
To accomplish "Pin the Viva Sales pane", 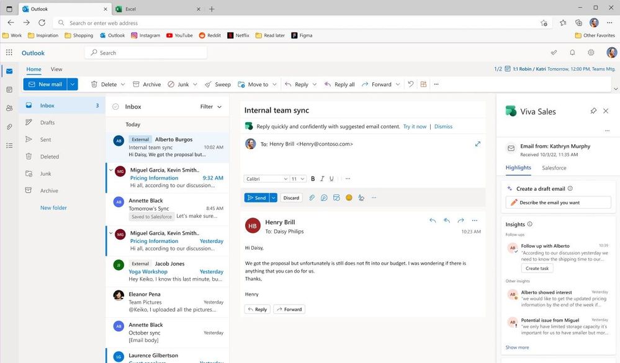I will (x=593, y=111).
